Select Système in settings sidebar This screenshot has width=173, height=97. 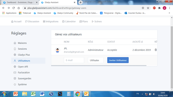(28, 84)
